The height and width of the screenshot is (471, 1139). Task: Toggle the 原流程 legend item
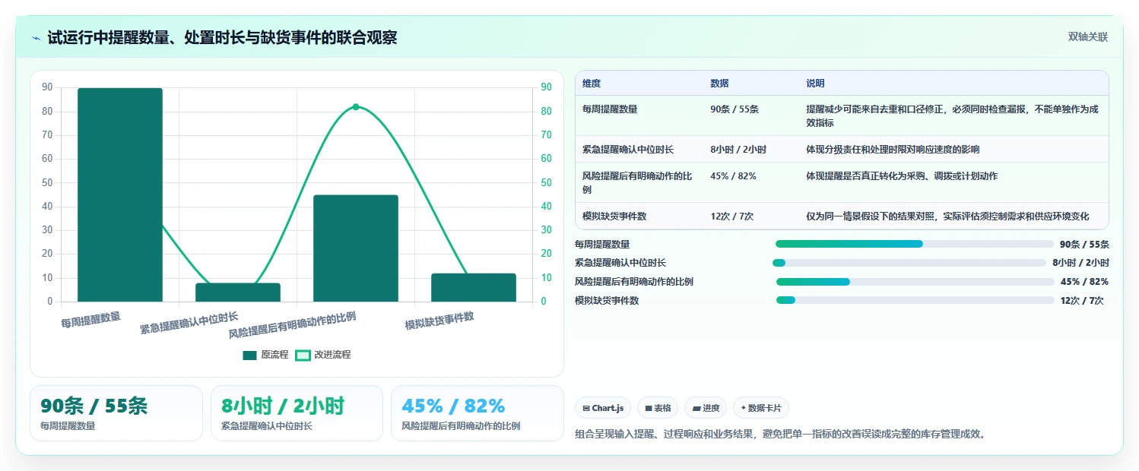click(x=265, y=355)
